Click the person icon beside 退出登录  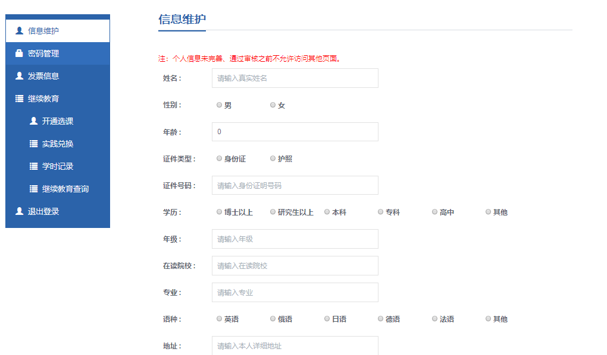tap(20, 211)
